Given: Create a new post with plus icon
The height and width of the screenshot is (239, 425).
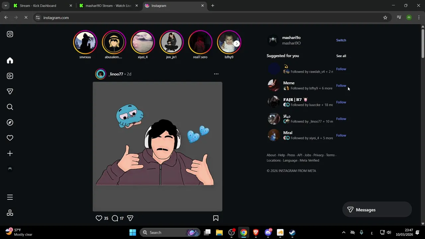Looking at the screenshot, I should coord(10,153).
